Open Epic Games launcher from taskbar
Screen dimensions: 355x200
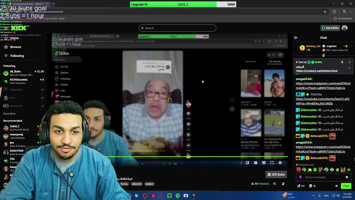click(x=194, y=196)
